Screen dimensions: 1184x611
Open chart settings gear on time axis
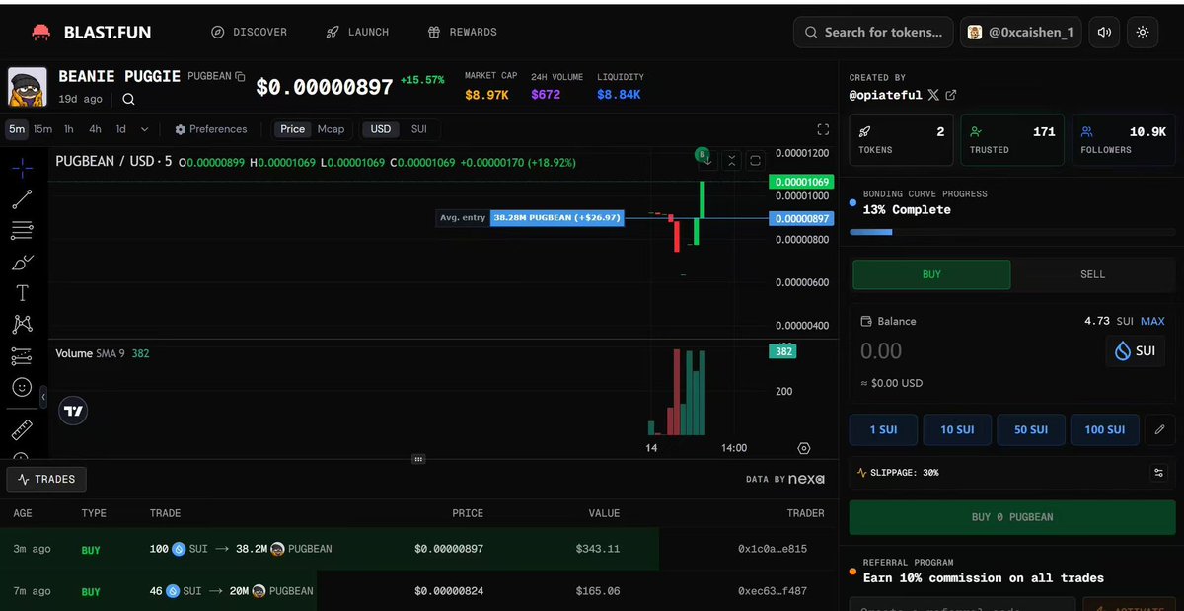point(803,448)
